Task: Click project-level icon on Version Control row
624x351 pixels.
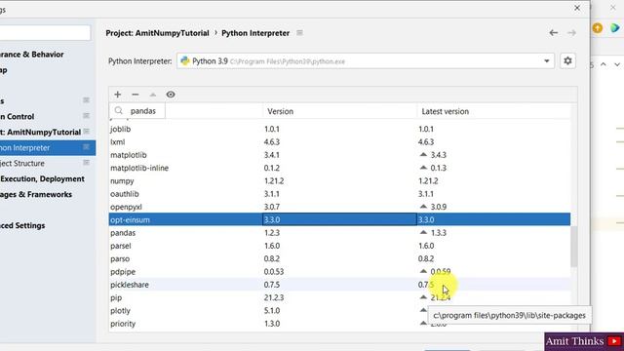Action: pyautogui.click(x=86, y=116)
